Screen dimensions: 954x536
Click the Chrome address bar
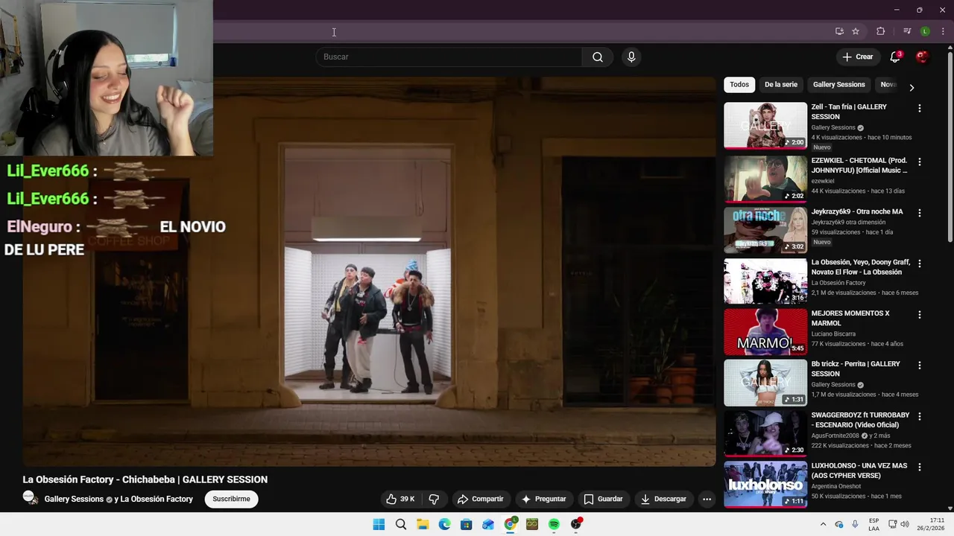pyautogui.click(x=522, y=31)
